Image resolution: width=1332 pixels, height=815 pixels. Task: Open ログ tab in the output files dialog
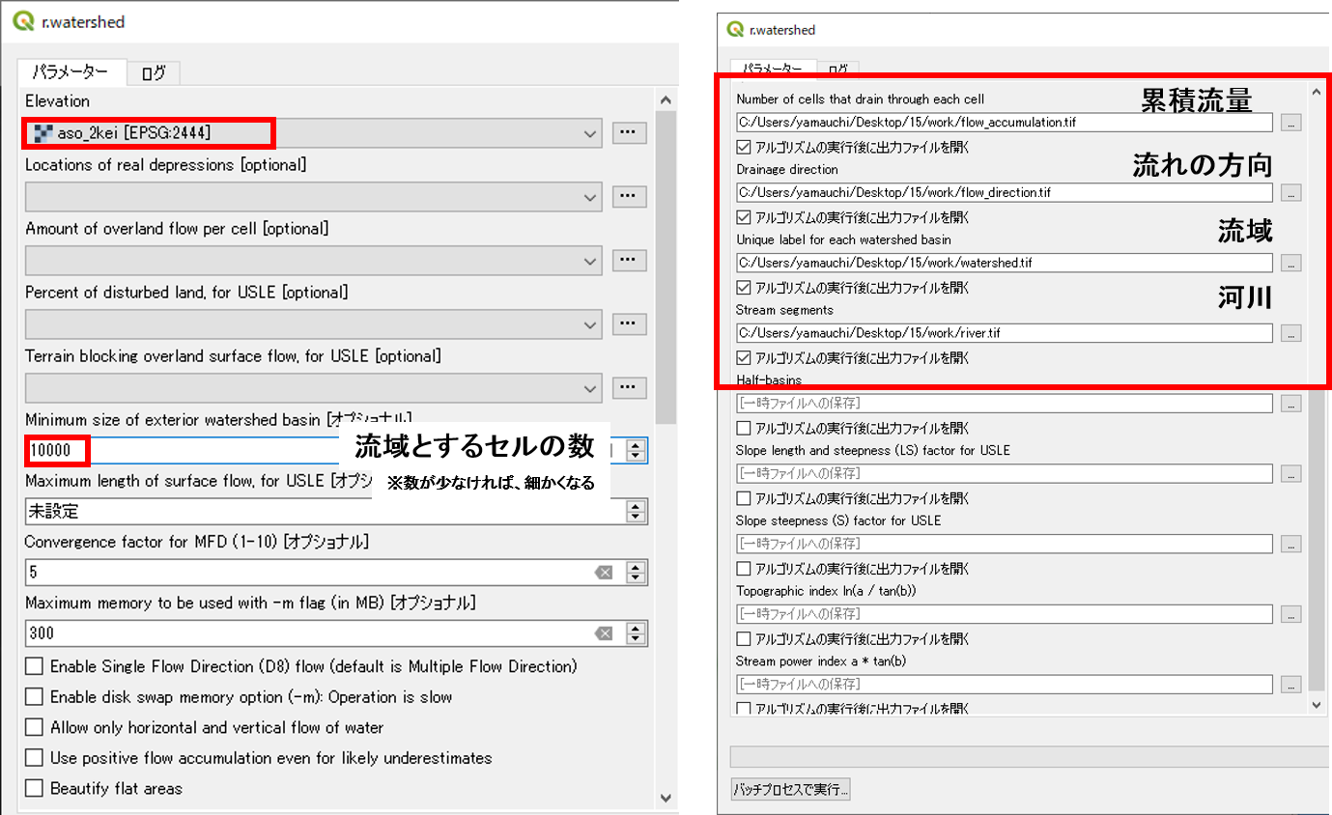point(838,69)
